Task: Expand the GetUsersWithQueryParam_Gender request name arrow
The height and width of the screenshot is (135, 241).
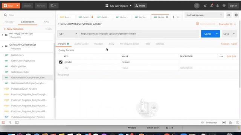Action: [x=59, y=24]
